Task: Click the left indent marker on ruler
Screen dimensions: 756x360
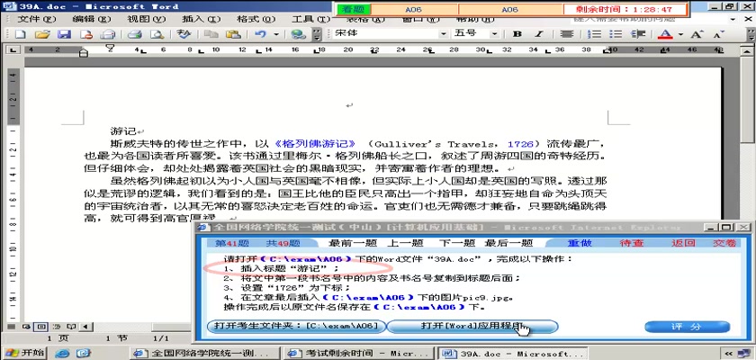Action: (84, 53)
